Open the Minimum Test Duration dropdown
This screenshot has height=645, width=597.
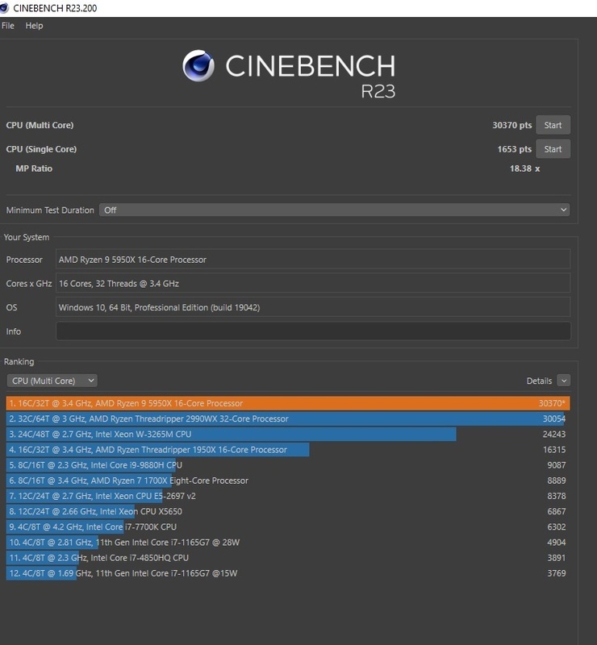[334, 210]
